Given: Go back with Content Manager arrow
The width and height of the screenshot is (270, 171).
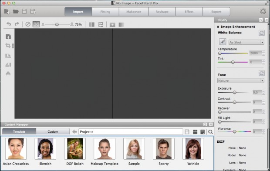Looking at the screenshot, I should coord(74,132).
